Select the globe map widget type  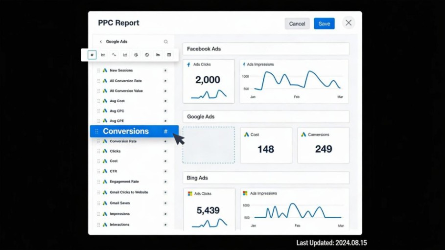click(x=147, y=55)
